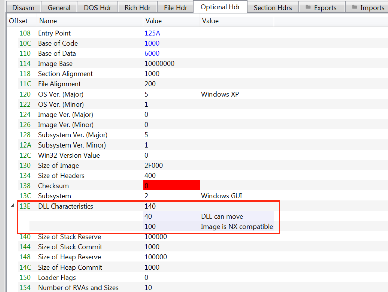Select the 'DLL can move' flag row

[222, 217]
